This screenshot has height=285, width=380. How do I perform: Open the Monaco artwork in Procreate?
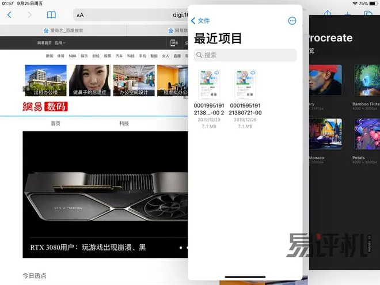325,134
